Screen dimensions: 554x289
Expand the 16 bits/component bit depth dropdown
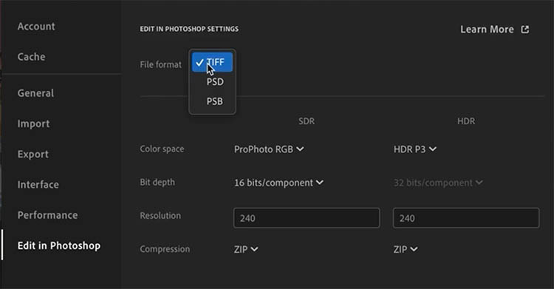(278, 183)
